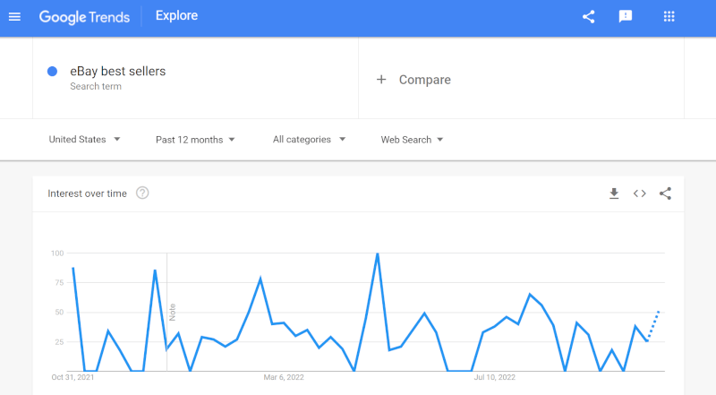Click the plus icon beside Compare
The height and width of the screenshot is (395, 716).
coord(381,80)
